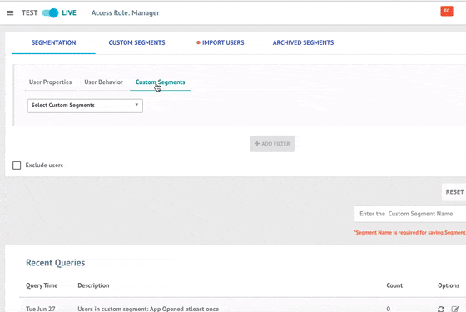Click the Recent Queries heading
Image resolution: width=466 pixels, height=312 pixels.
coord(55,263)
